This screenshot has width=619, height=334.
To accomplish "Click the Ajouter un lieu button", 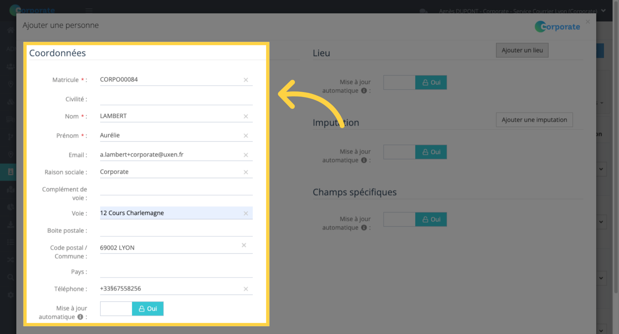I will [522, 50].
